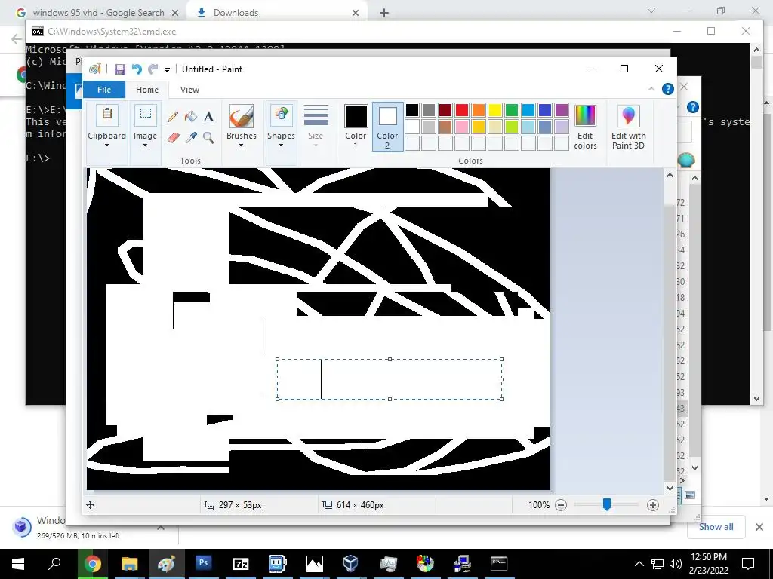The height and width of the screenshot is (579, 773).
Task: Click the Select rectangle icon under Image
Action: 146,115
